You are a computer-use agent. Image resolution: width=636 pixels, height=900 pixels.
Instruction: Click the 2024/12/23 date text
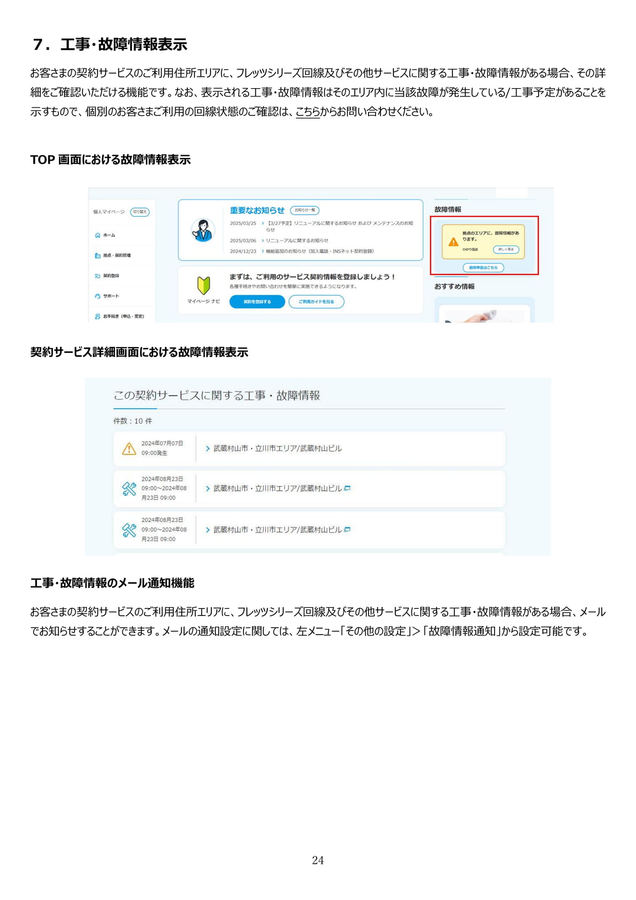(x=243, y=251)
